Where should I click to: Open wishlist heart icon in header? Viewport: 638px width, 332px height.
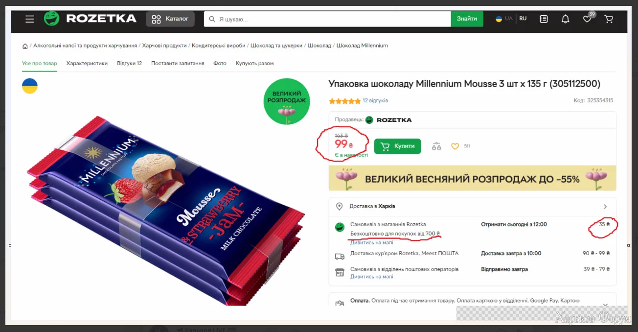pyautogui.click(x=587, y=19)
